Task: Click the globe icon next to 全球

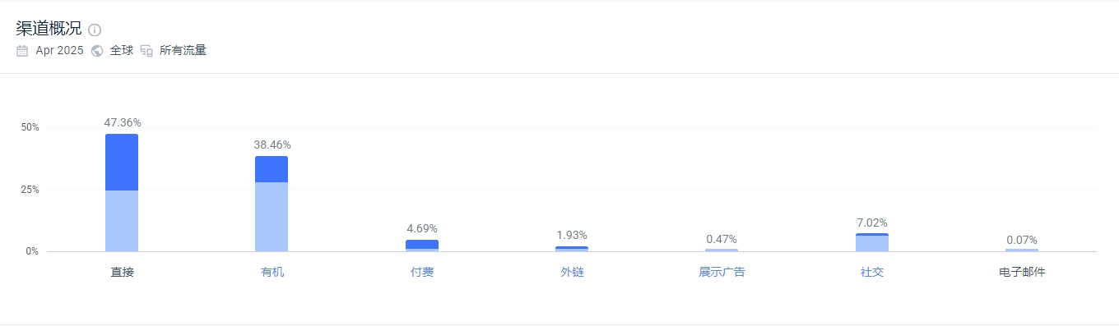Action: [x=97, y=51]
